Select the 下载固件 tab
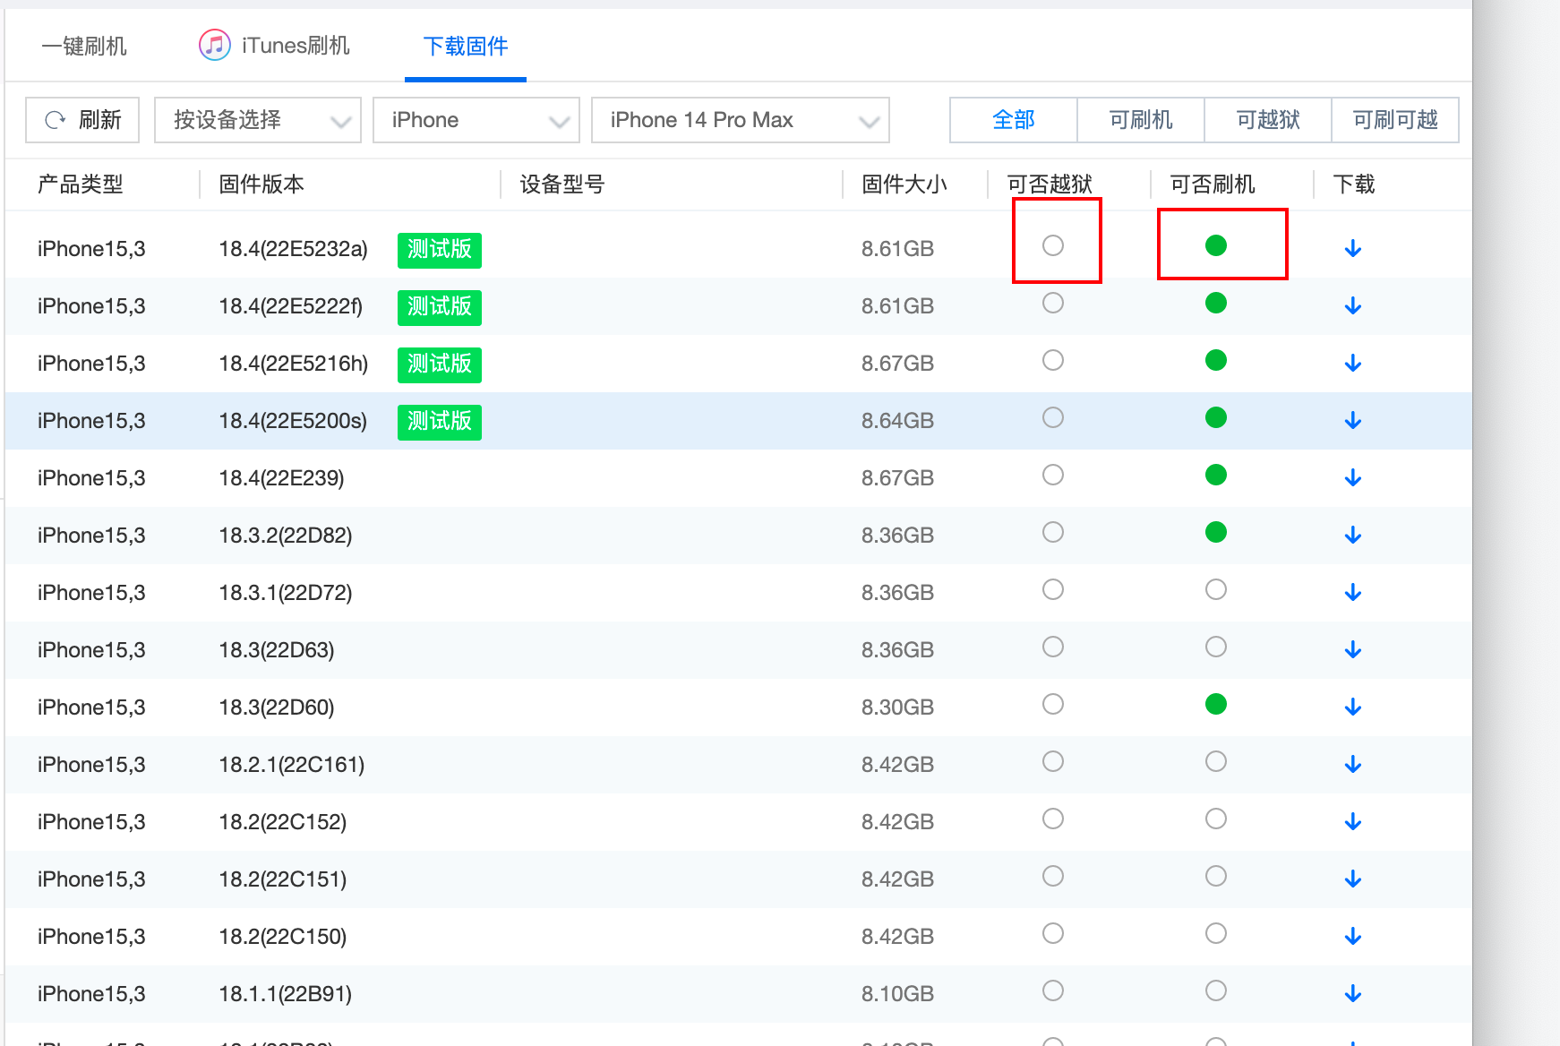This screenshot has width=1560, height=1046. click(465, 47)
